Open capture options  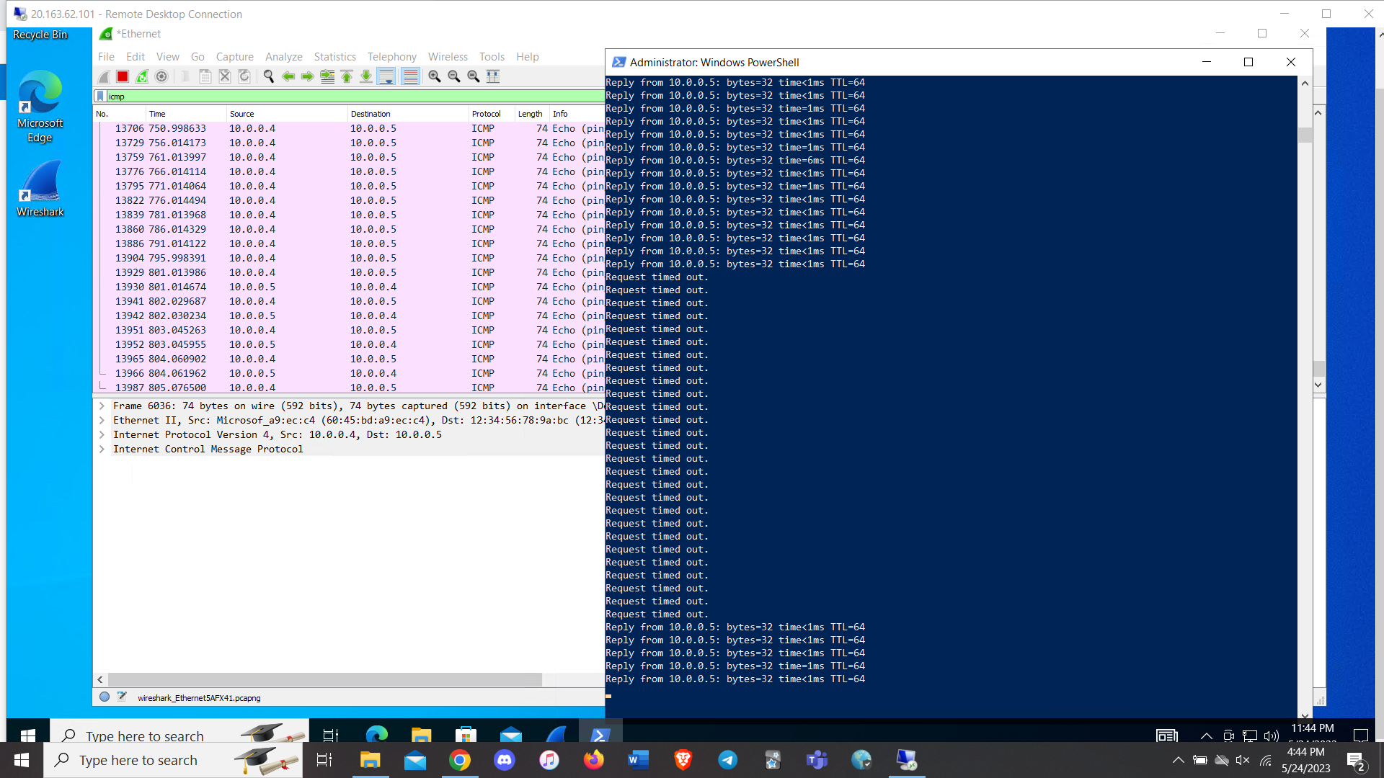click(x=161, y=76)
